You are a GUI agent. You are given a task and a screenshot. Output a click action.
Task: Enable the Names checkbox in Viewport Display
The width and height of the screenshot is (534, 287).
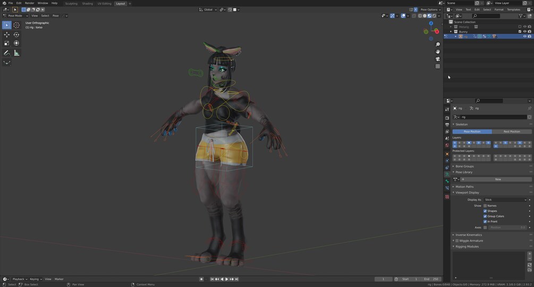click(485, 206)
